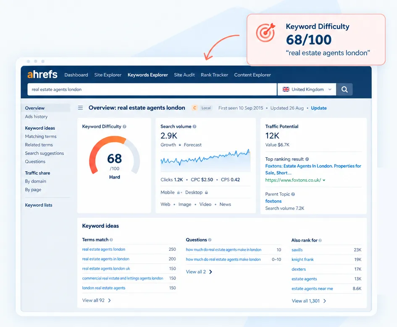Viewport: 397px width, 327px height.
Task: Click the Questions help icon
Action: tap(210, 240)
